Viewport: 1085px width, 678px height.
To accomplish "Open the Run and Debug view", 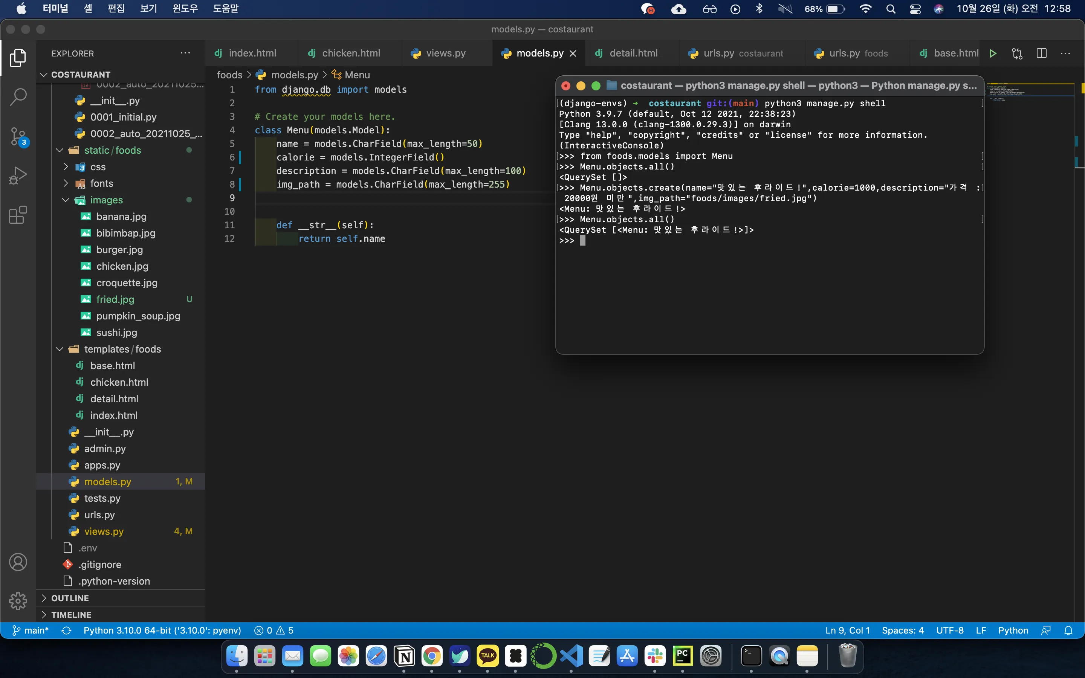I will click(18, 175).
